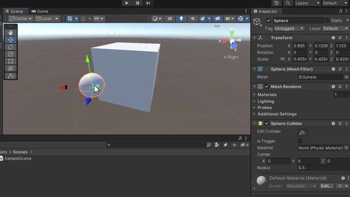Open the Layers dropdown
The width and height of the screenshot is (350, 197).
(307, 3)
